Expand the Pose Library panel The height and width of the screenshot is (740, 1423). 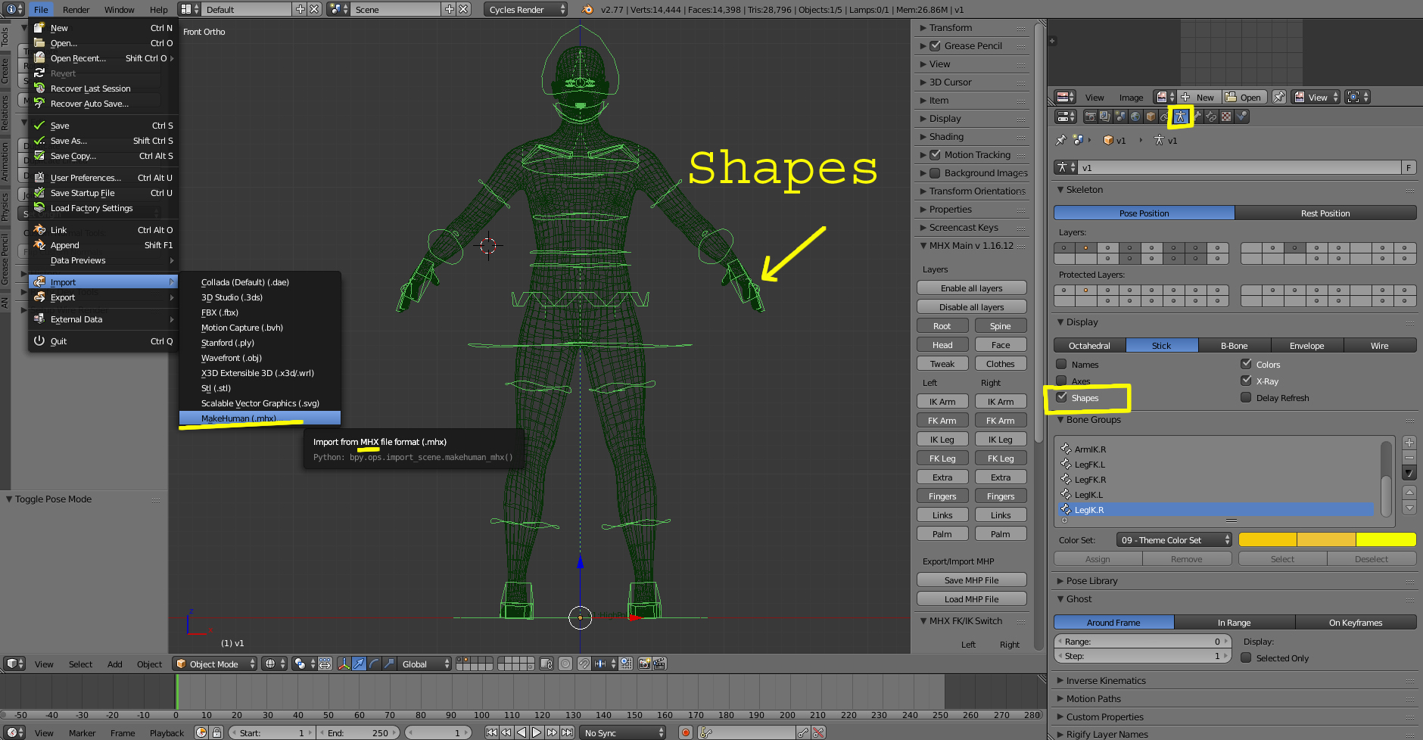1091,580
